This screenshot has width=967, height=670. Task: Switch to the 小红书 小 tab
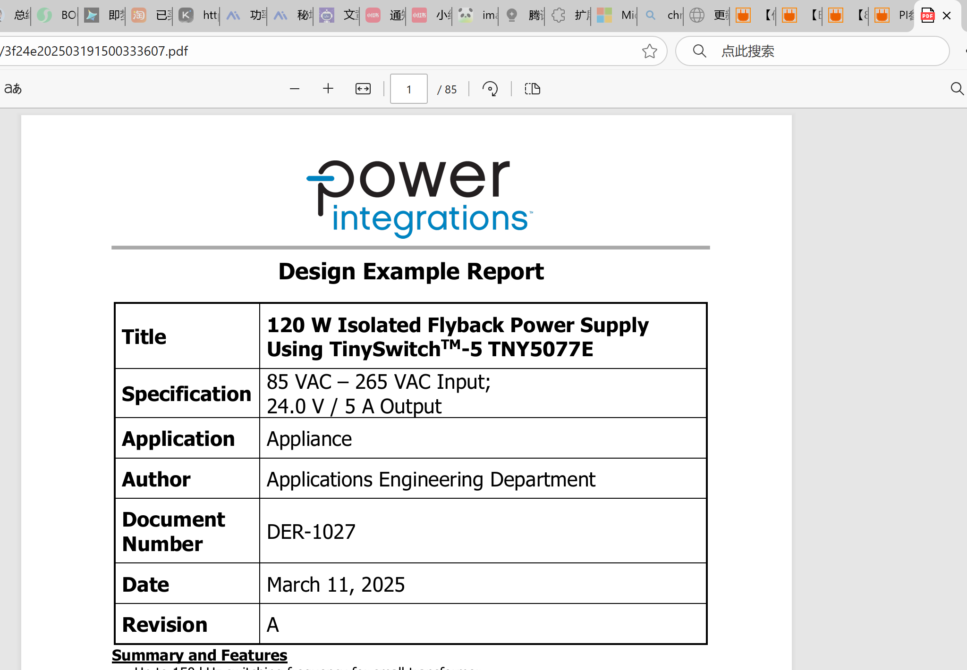point(432,16)
